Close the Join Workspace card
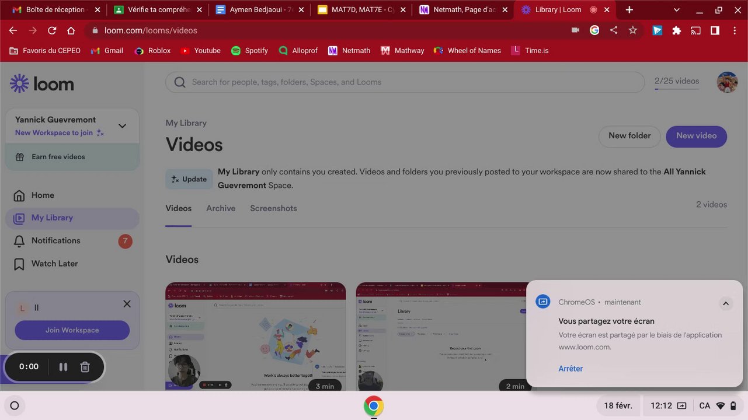The height and width of the screenshot is (420, 748). coord(127,304)
